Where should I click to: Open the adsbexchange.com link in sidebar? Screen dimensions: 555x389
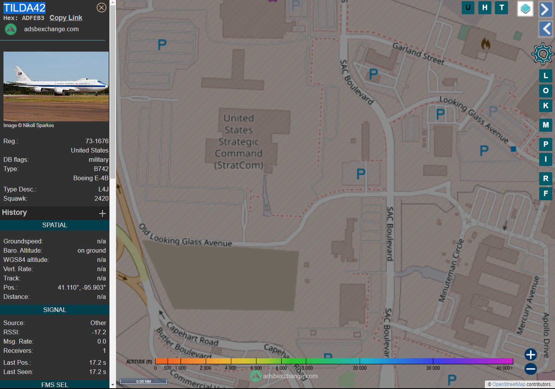tap(51, 29)
